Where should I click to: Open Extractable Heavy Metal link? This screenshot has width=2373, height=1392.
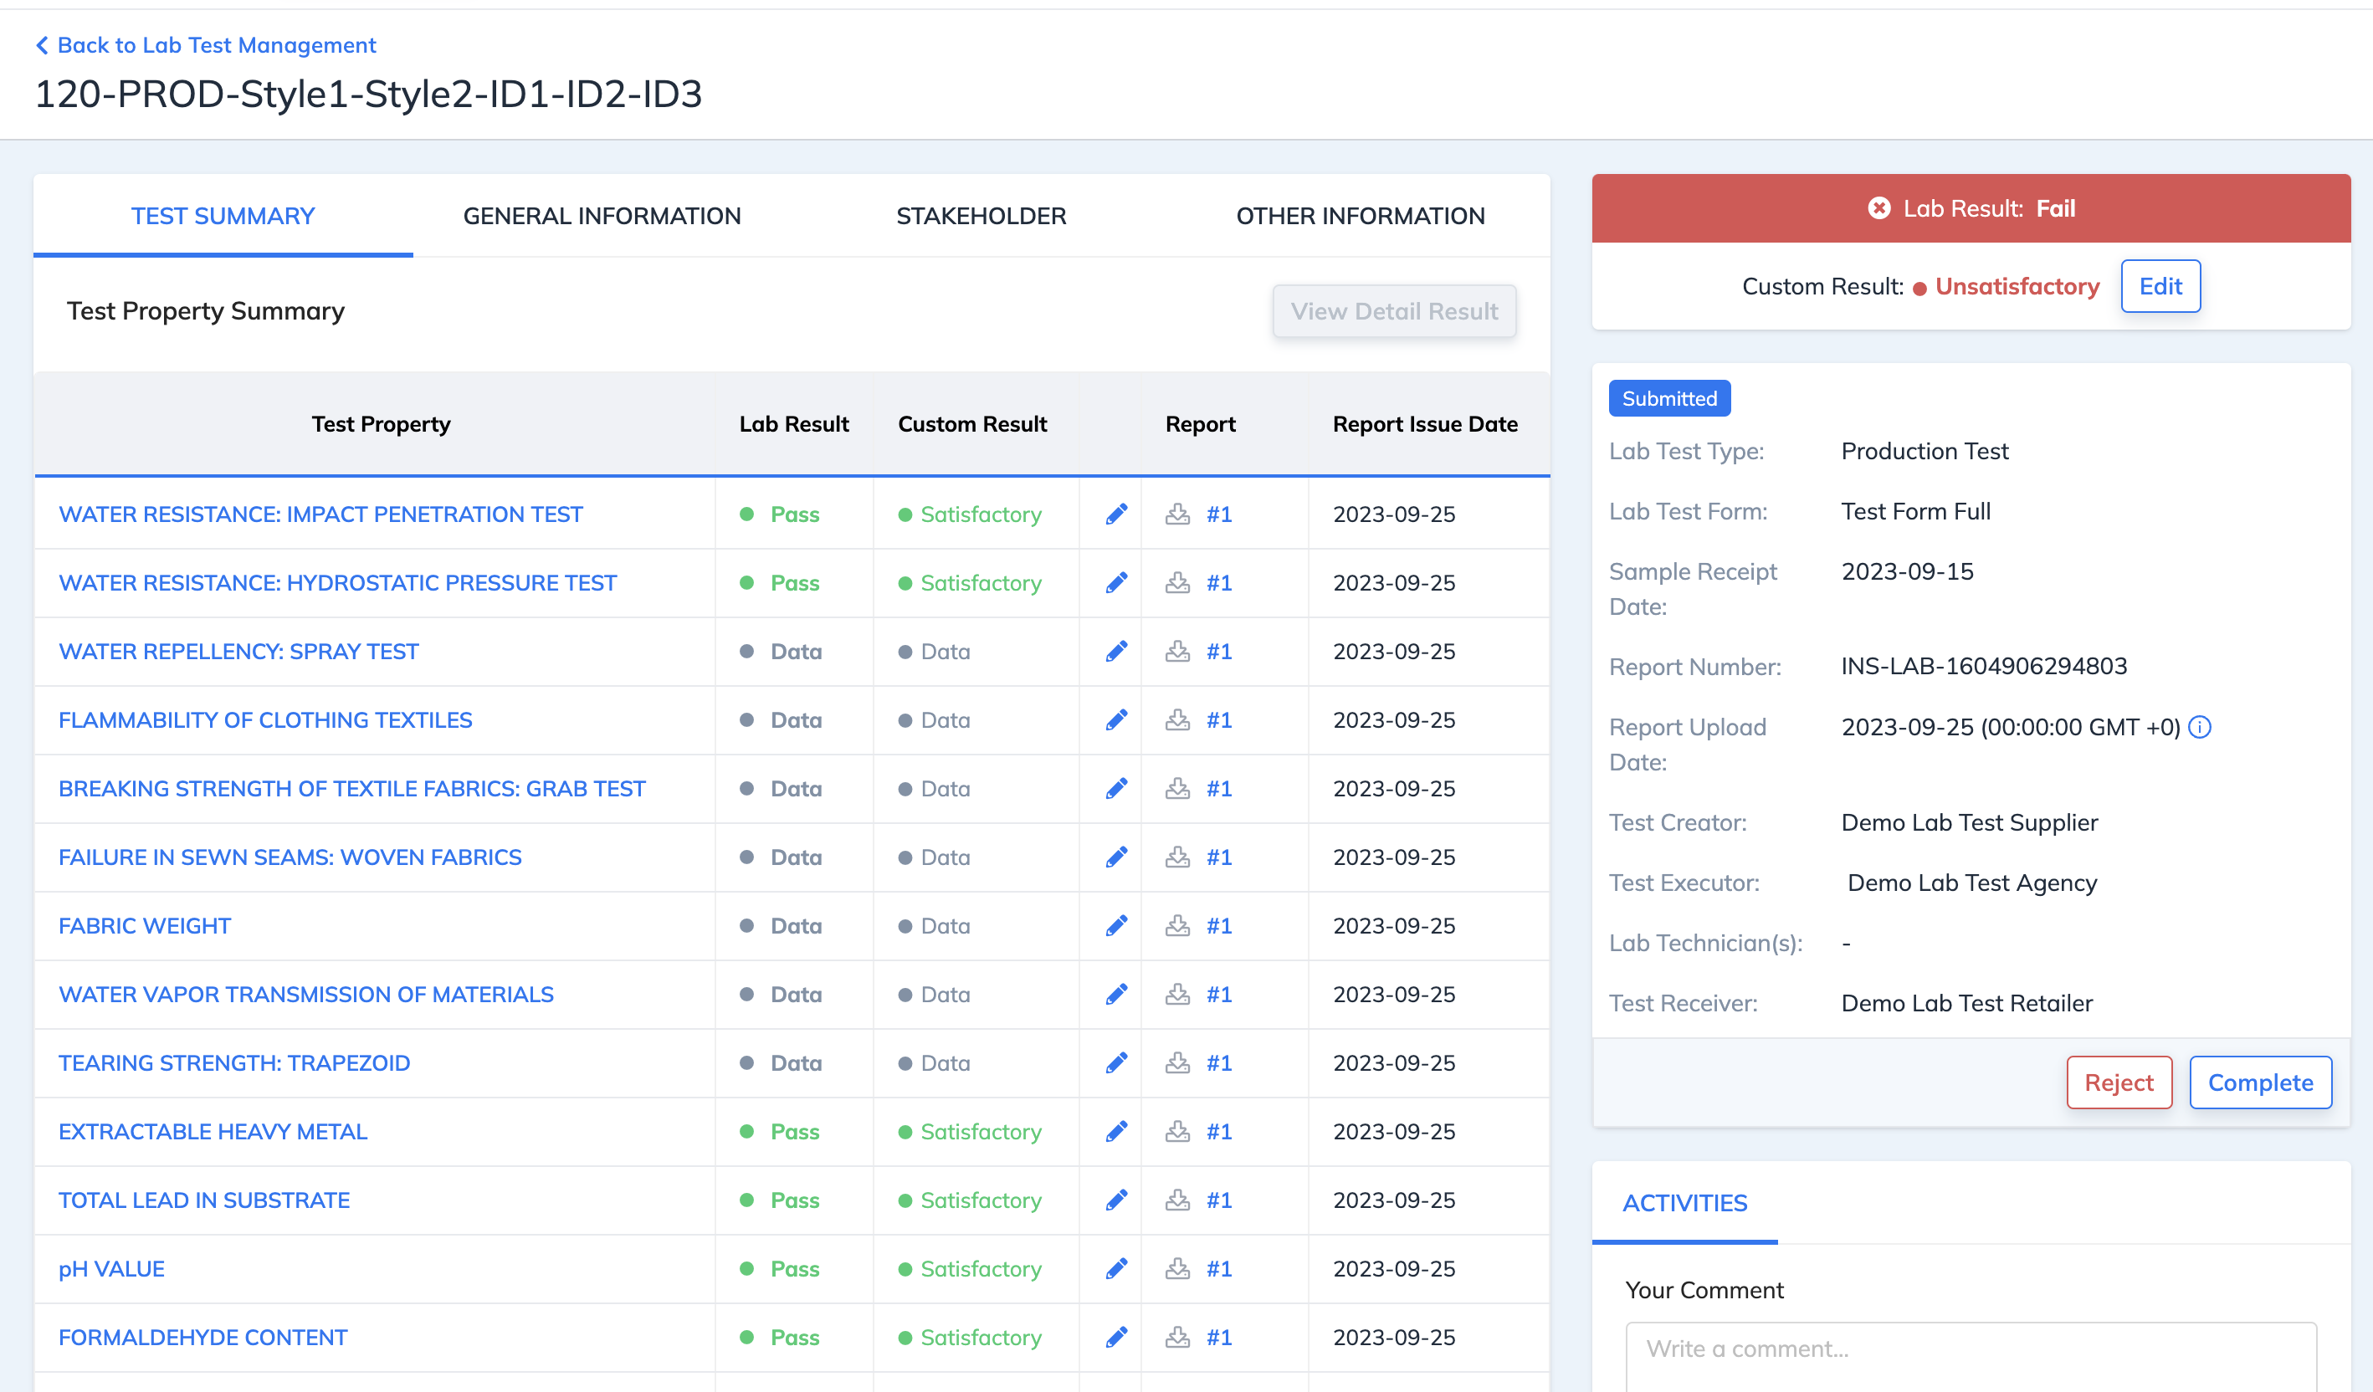[x=213, y=1132]
